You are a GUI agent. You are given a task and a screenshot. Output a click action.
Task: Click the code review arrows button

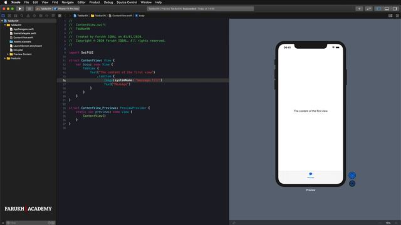coord(368,9)
